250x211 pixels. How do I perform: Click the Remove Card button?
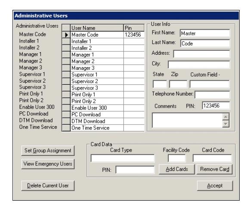click(x=215, y=169)
